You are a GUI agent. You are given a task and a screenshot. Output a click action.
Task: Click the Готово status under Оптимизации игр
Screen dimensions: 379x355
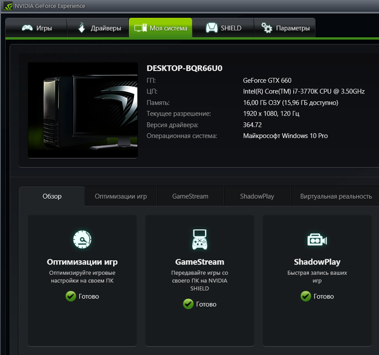(89, 296)
